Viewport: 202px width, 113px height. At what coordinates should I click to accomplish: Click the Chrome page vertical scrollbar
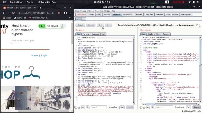72,66
